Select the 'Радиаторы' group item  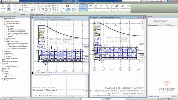click(11, 75)
